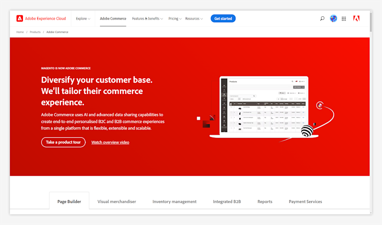Switch to the Integrated B2B tab
Viewport: 382px width, 225px height.
point(227,202)
